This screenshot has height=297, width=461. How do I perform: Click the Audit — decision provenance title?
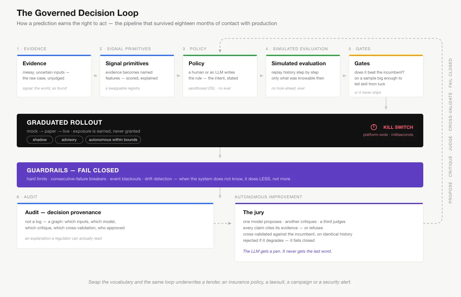pyautogui.click(x=63, y=212)
